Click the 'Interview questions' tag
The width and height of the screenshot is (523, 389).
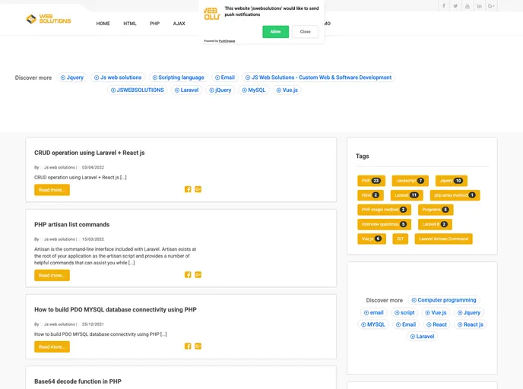384,224
